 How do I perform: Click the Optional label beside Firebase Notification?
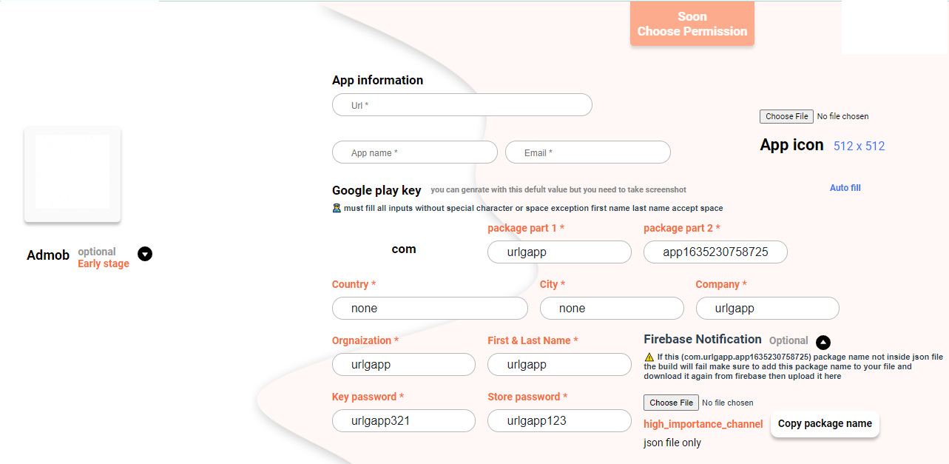pos(788,340)
